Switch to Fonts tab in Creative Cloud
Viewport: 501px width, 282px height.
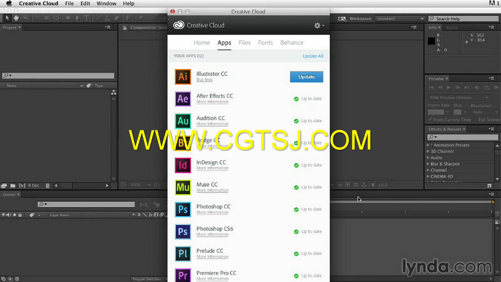coord(265,43)
